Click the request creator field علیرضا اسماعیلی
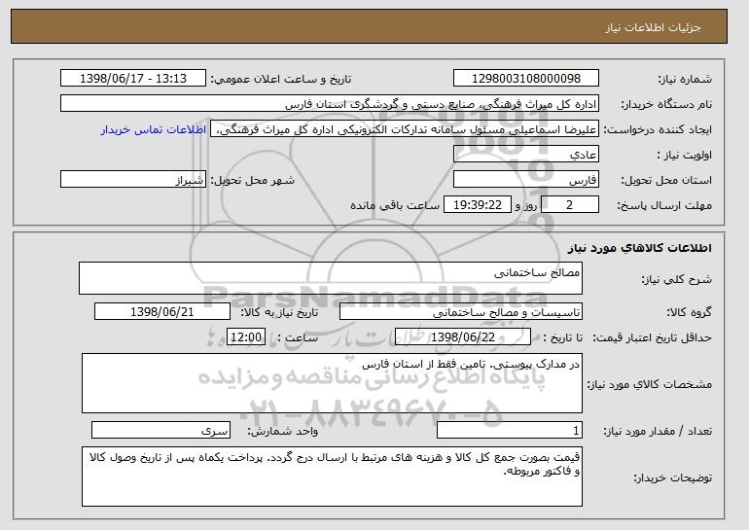Image resolution: width=749 pixels, height=530 pixels. click(405, 129)
